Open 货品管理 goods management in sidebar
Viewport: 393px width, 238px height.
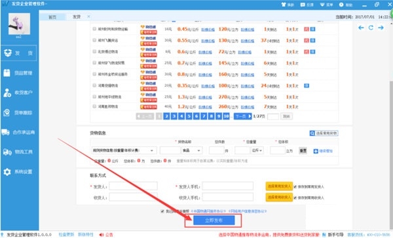[x=19, y=73]
